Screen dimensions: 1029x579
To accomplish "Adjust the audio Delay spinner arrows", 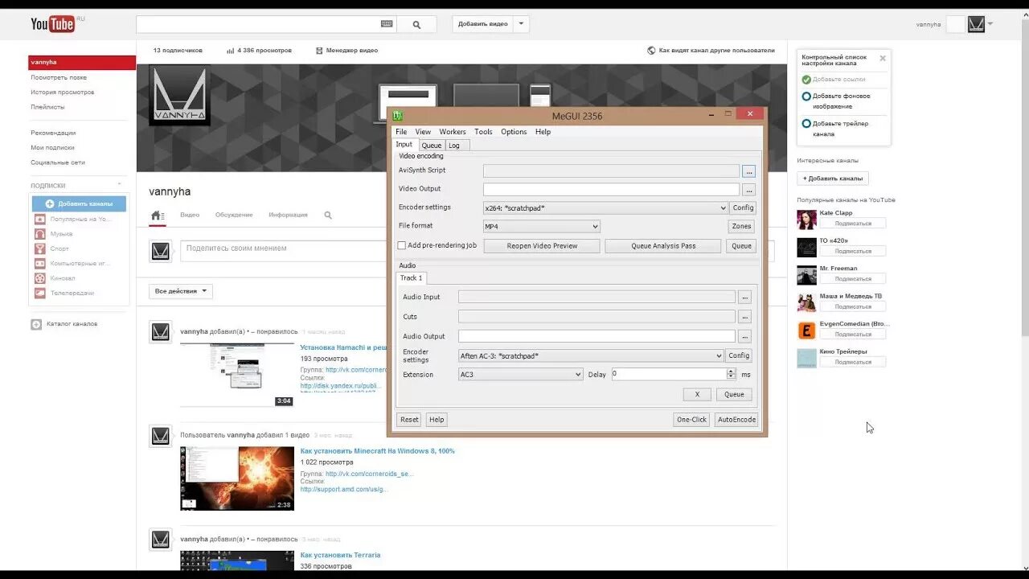I will pyautogui.click(x=731, y=375).
